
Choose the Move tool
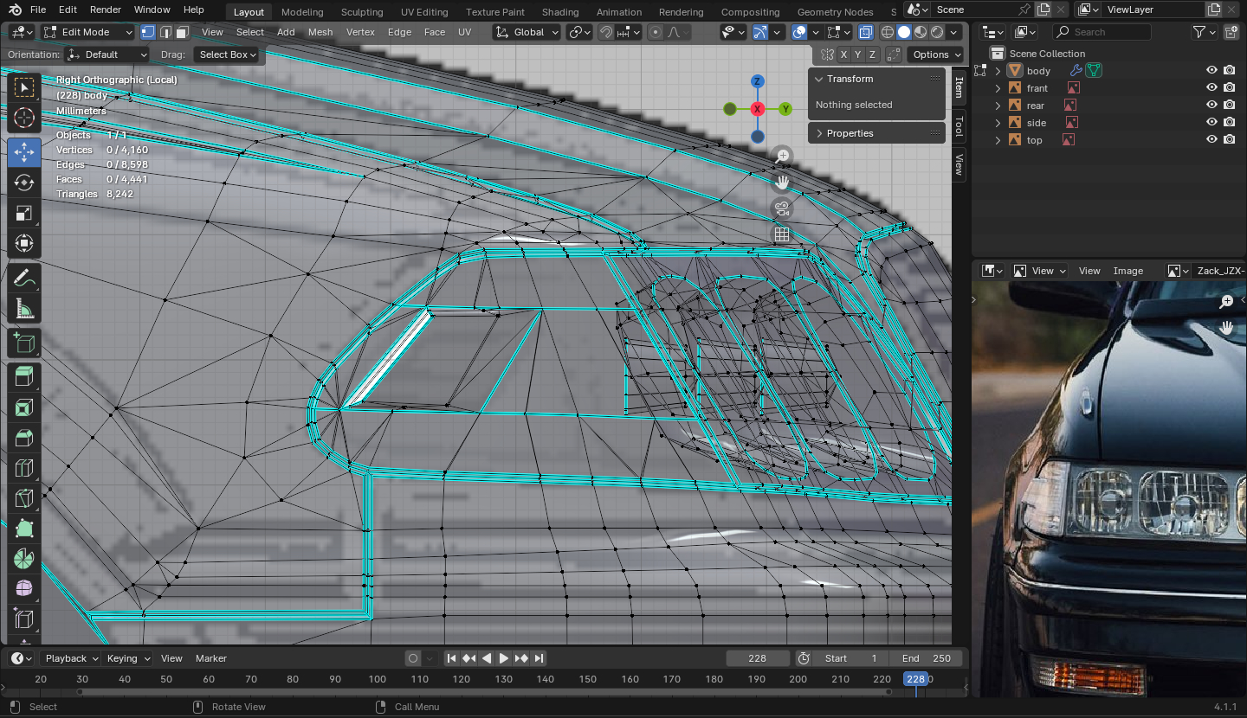point(24,152)
